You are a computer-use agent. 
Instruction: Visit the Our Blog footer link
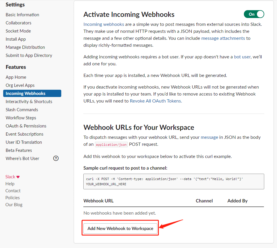(14, 205)
